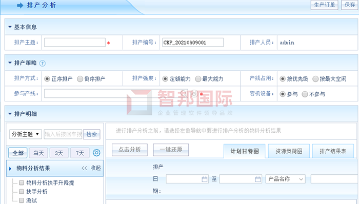Select 正序排产 radio button
The height and width of the screenshot is (204, 359).
47,79
